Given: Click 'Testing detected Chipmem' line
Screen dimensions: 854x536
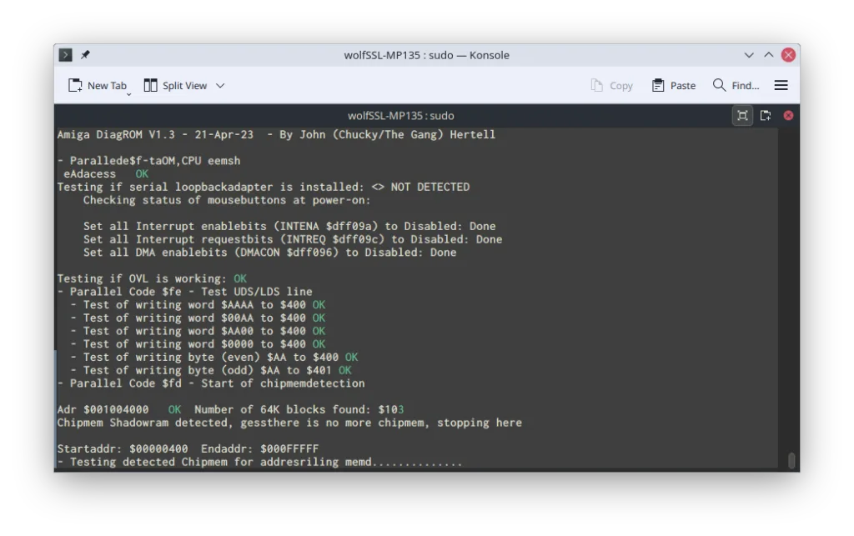Looking at the screenshot, I should point(260,462).
